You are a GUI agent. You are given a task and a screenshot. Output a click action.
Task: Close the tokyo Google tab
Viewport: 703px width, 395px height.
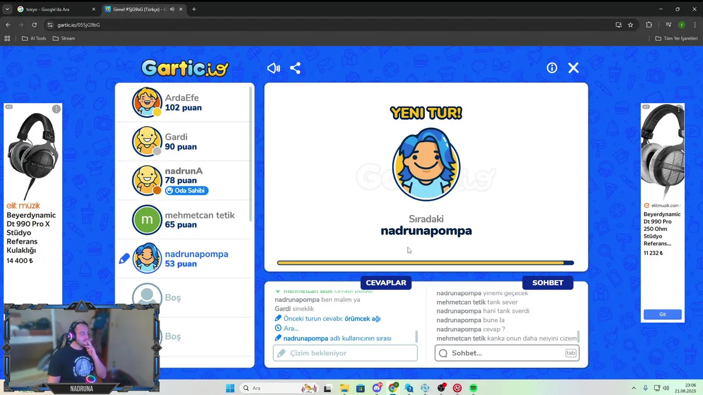[93, 9]
